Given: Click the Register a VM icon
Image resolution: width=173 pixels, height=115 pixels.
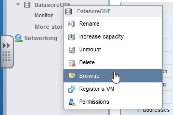Looking at the screenshot, I should point(71,89).
